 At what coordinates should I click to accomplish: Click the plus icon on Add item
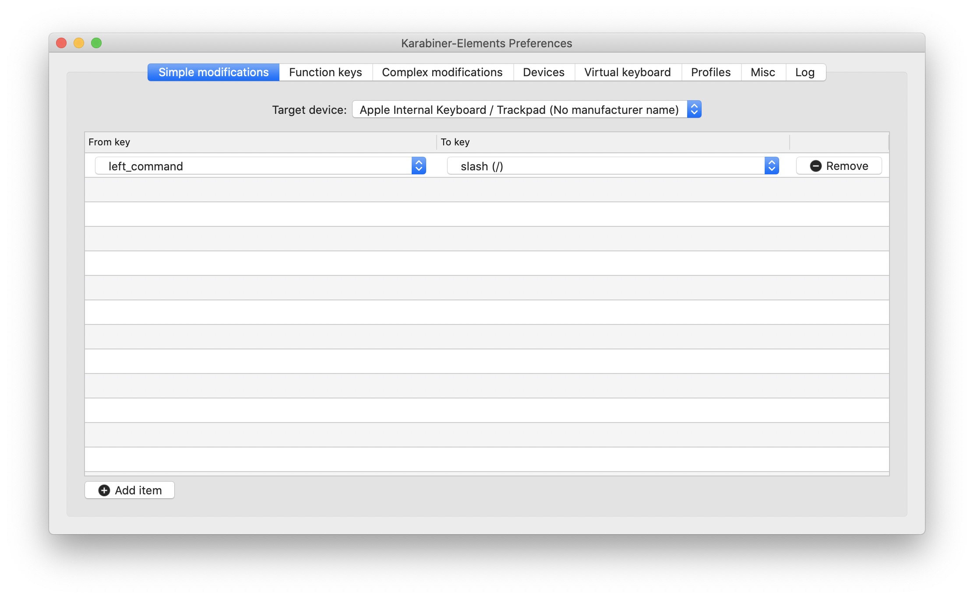click(x=104, y=490)
